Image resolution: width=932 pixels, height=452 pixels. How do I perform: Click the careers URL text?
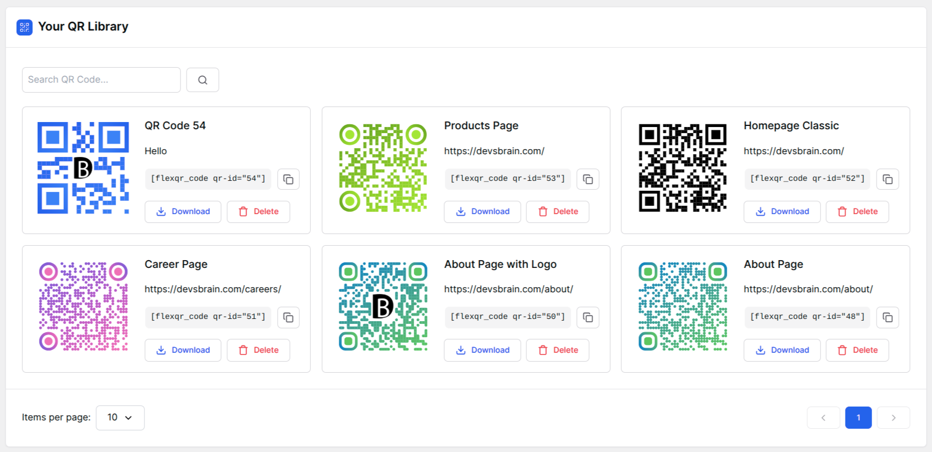pos(213,290)
